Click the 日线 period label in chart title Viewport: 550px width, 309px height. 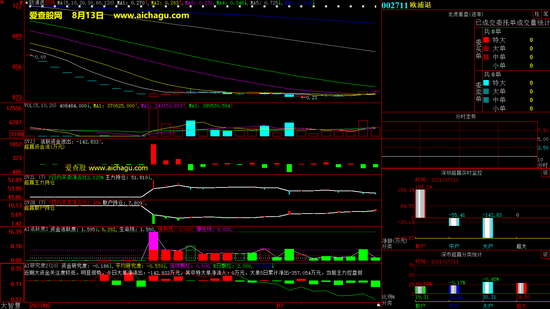tap(50, 3)
